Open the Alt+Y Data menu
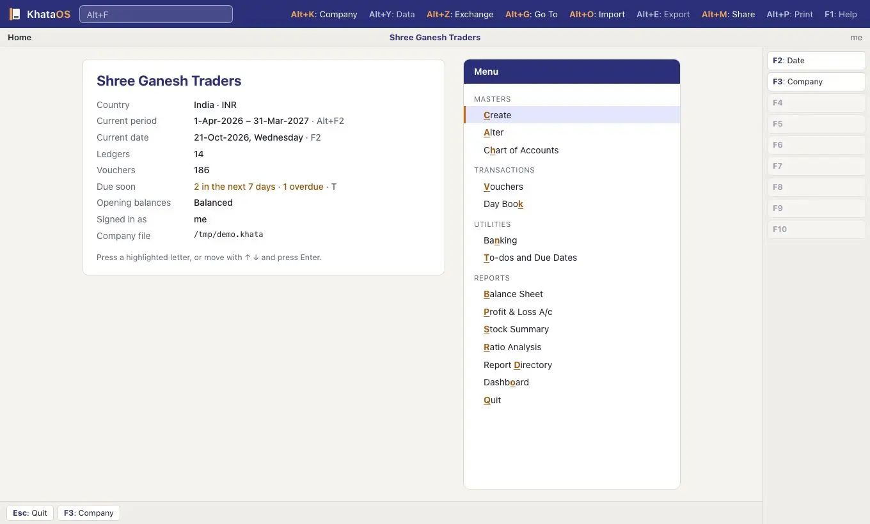 [391, 14]
